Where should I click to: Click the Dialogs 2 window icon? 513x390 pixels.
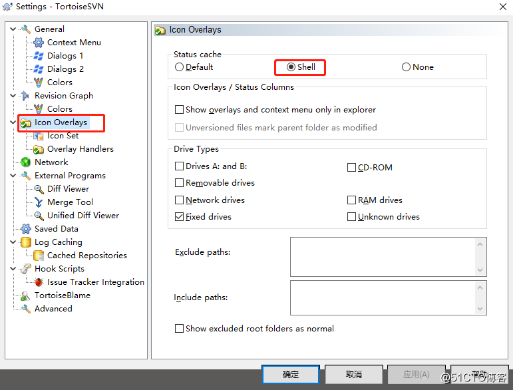[x=39, y=69]
